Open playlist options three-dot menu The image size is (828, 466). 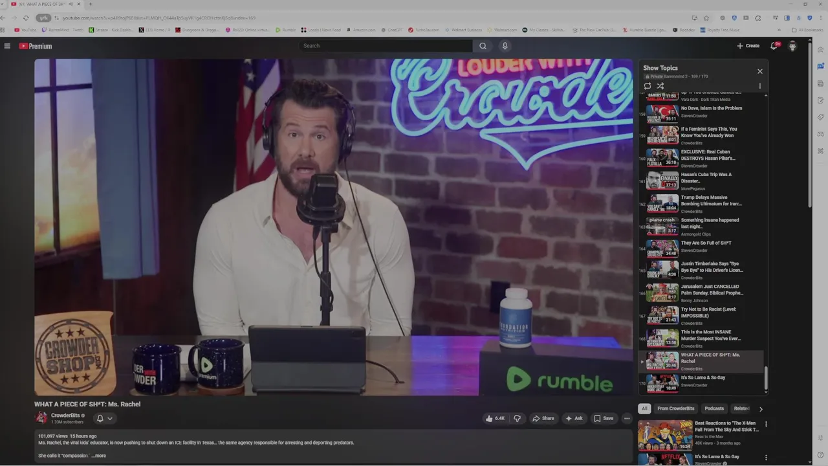tap(759, 86)
